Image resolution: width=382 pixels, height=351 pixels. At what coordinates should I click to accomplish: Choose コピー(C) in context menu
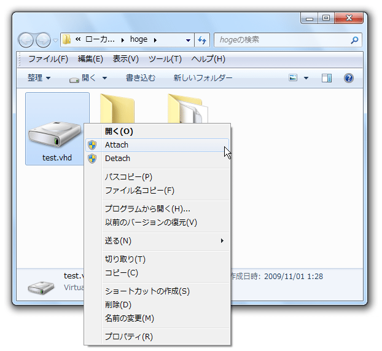click(157, 273)
